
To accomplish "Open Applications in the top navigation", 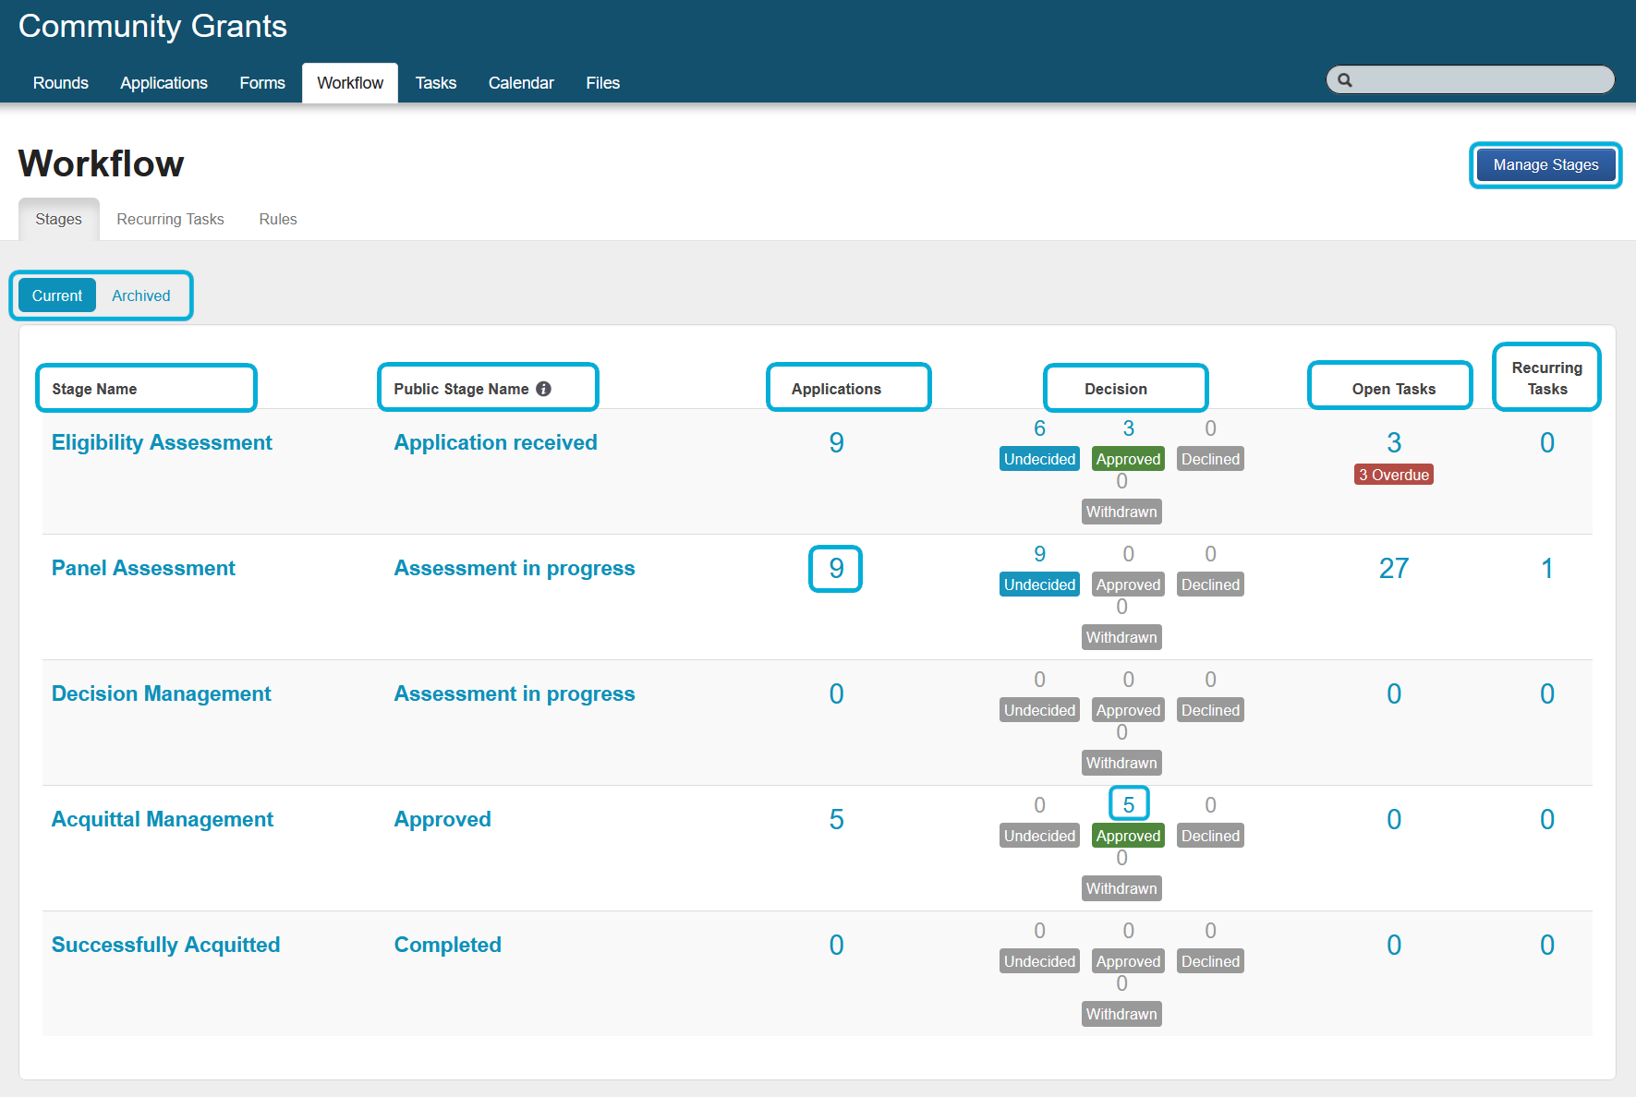I will tap(164, 83).
